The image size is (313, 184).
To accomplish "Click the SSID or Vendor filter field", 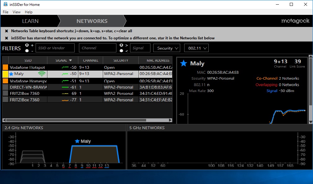I will click(x=55, y=48).
